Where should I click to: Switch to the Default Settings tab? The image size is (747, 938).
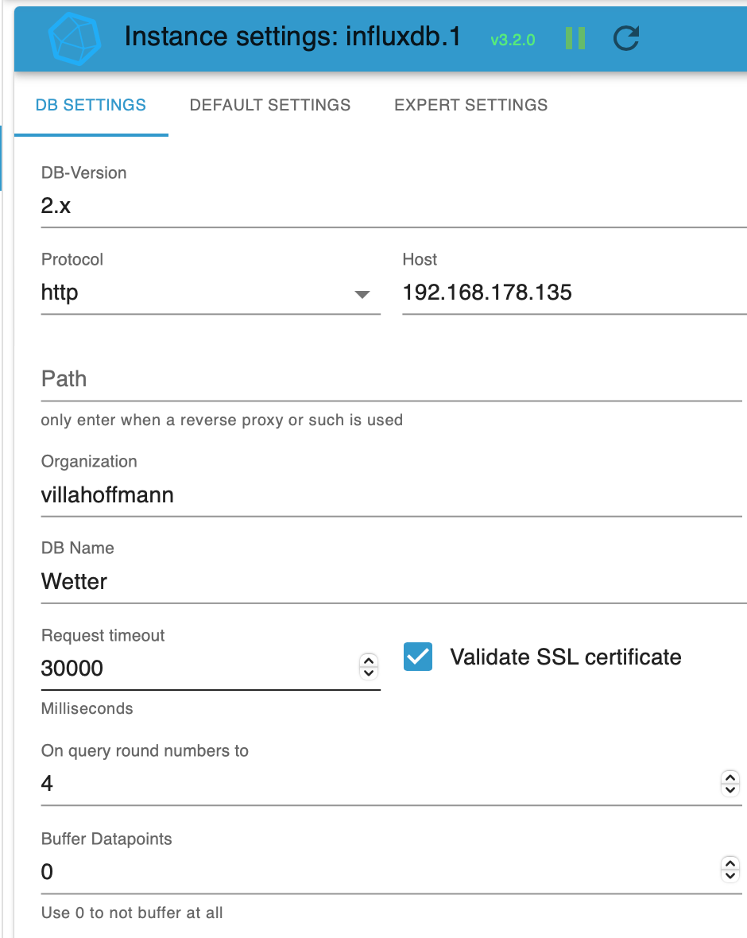(x=270, y=105)
